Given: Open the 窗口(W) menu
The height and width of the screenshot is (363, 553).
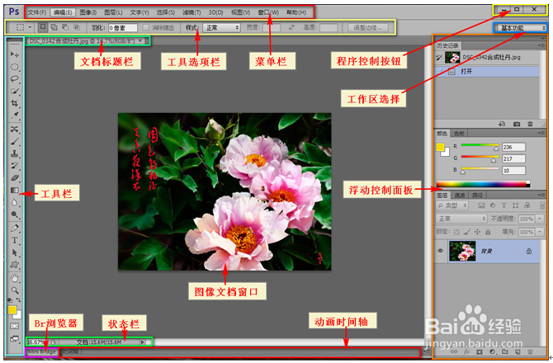Looking at the screenshot, I should coord(268,12).
